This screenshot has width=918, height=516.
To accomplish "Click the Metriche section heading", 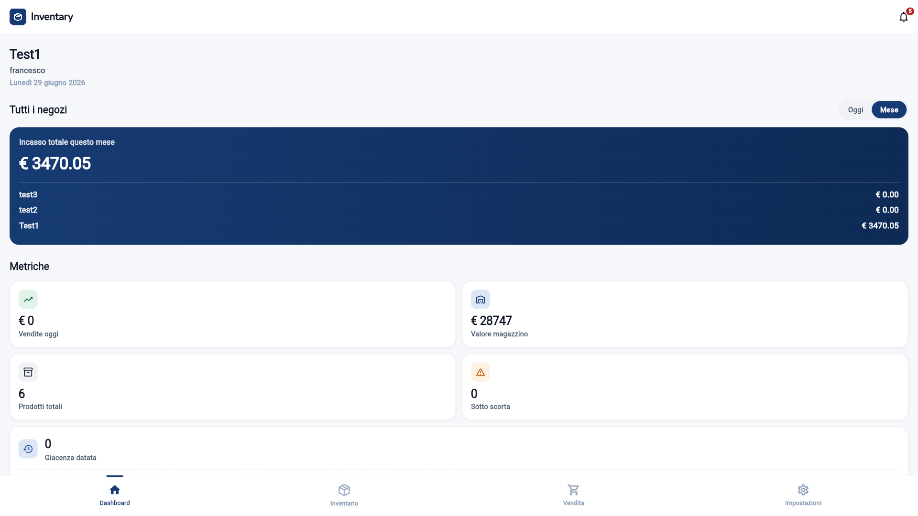I will [x=29, y=267].
